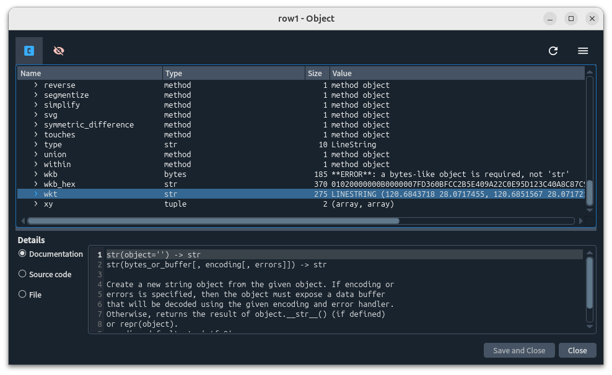Screen dimensions: 612x375
Task: Expand the xy tuple row
Action: [36, 204]
